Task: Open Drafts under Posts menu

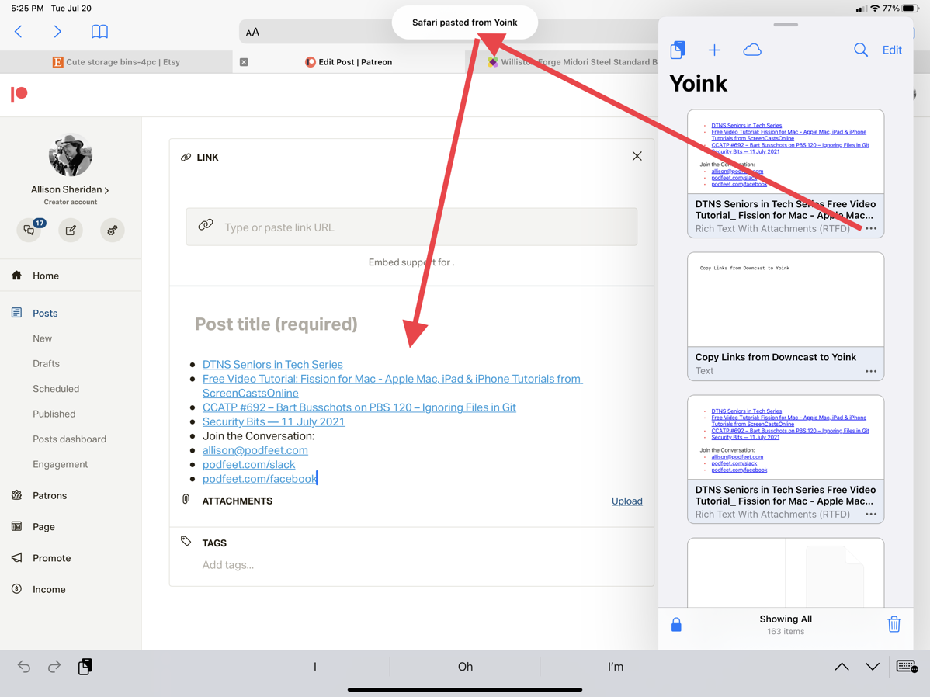Action: coord(46,363)
